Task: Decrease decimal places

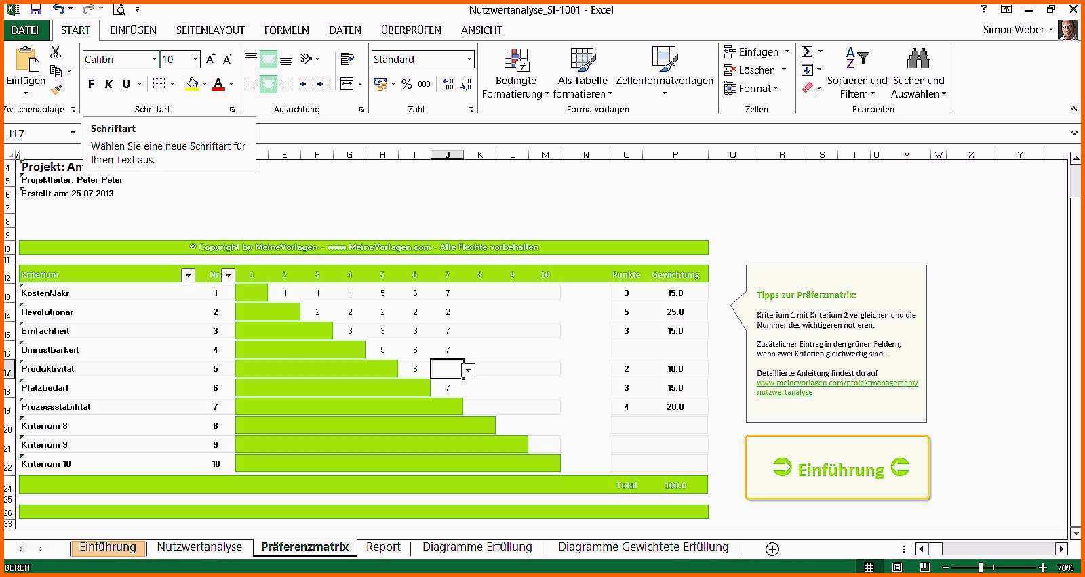Action: [466, 84]
